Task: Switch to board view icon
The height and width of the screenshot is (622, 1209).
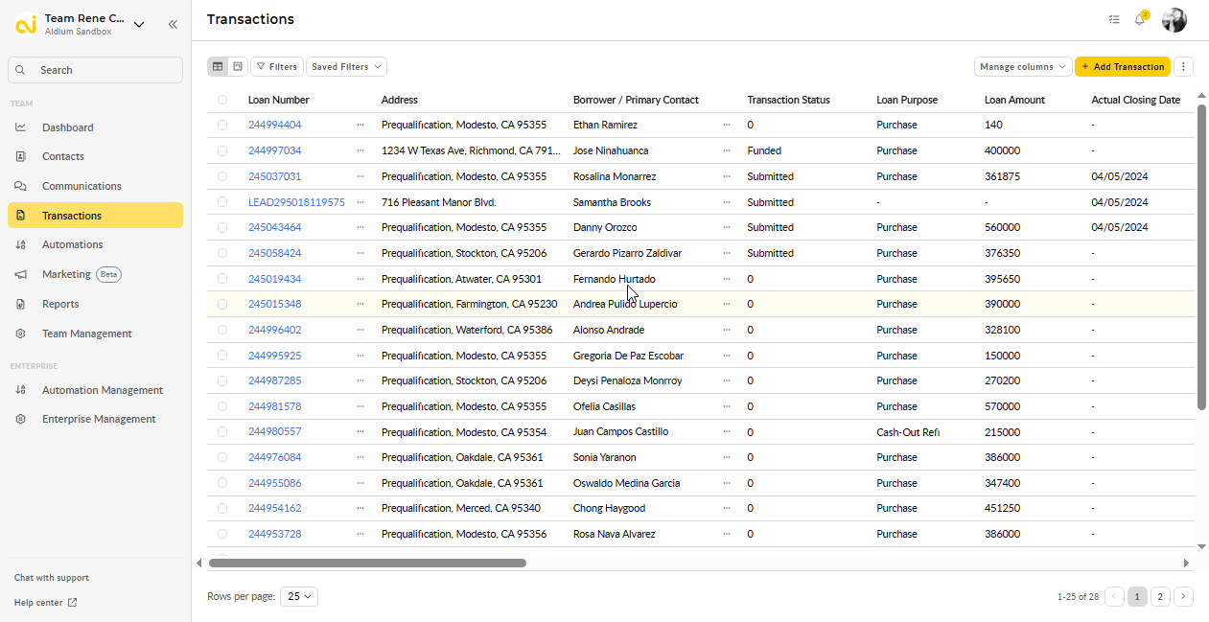Action: [237, 67]
